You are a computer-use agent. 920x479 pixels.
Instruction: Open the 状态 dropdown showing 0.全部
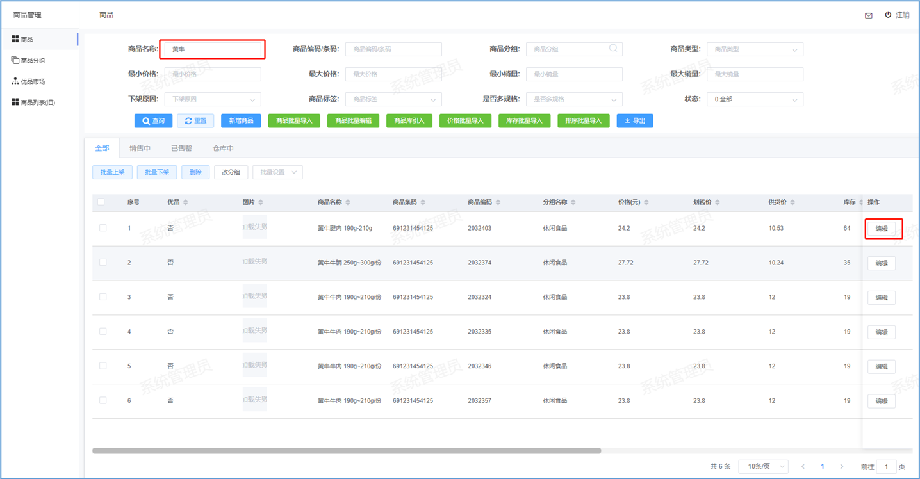point(755,99)
